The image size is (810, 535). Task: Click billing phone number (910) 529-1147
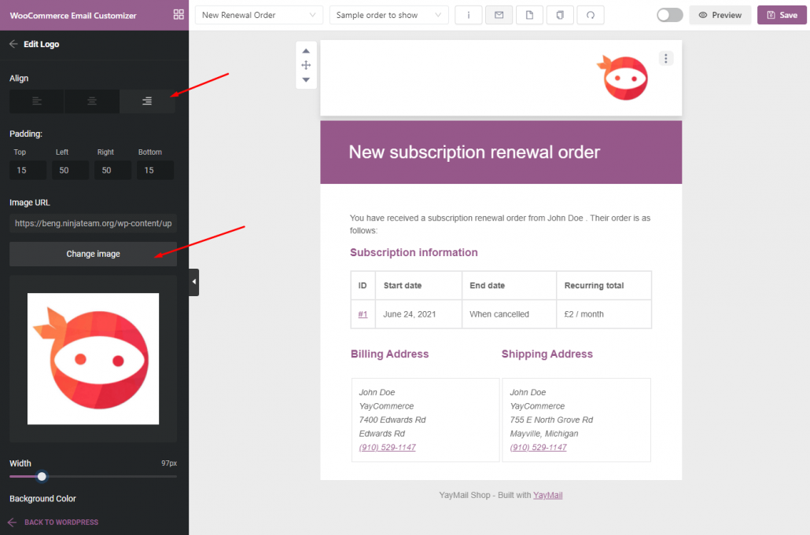pyautogui.click(x=388, y=447)
